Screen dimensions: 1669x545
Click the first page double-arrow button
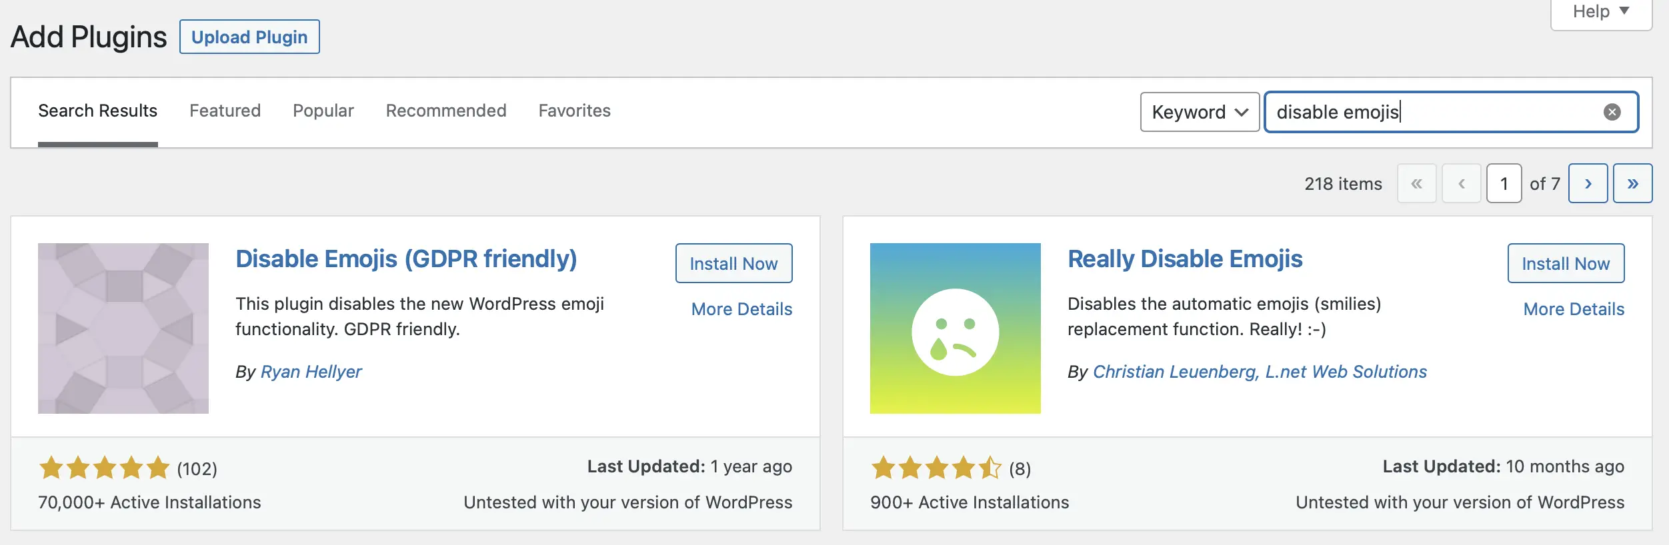1416,183
